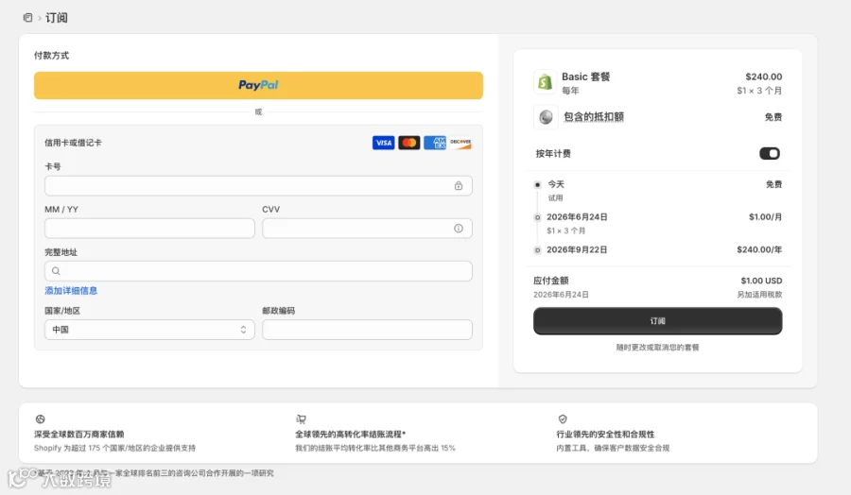Click the Visa card logo

click(383, 143)
